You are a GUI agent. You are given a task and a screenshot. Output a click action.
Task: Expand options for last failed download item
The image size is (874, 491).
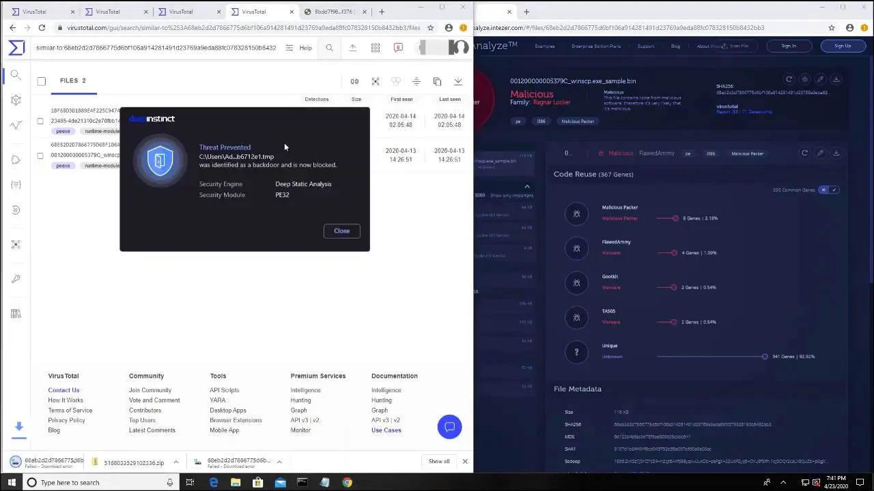[x=279, y=462]
